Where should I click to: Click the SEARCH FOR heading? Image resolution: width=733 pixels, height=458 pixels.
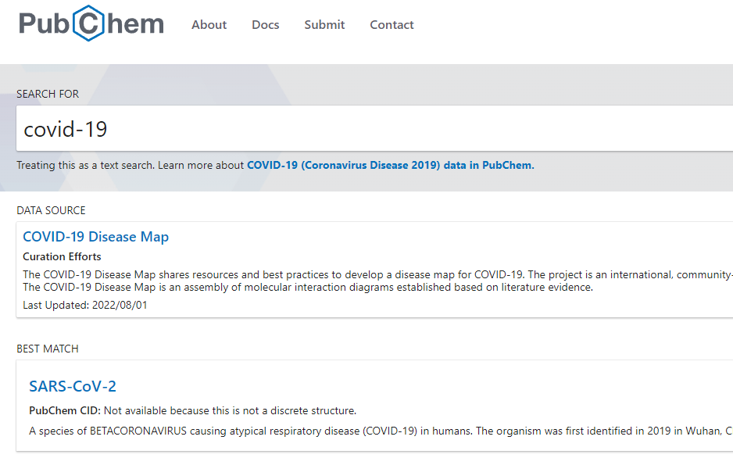click(x=48, y=94)
